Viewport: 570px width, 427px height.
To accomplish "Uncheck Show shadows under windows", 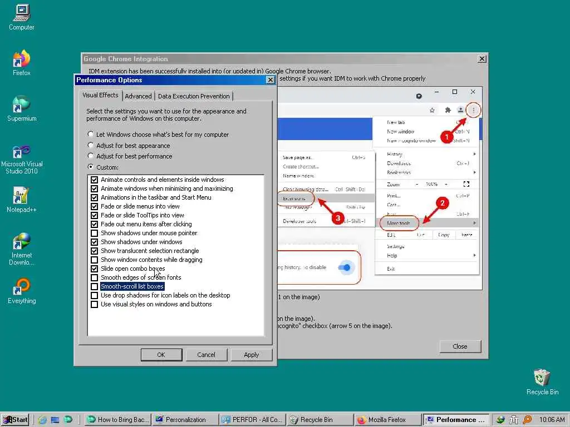I will (x=95, y=242).
